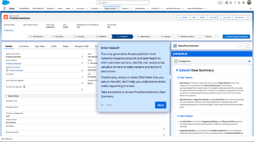The height and width of the screenshot is (142, 254).
Task: Click the Opportunity crown icon
Action: tap(6, 17)
